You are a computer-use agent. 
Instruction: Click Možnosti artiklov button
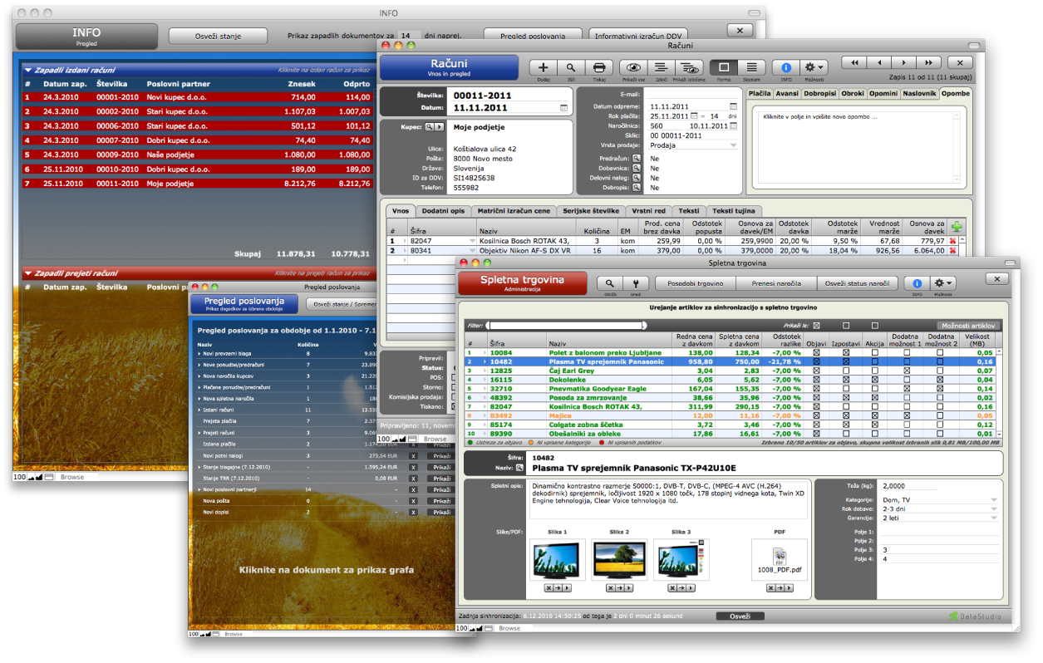[x=967, y=326]
